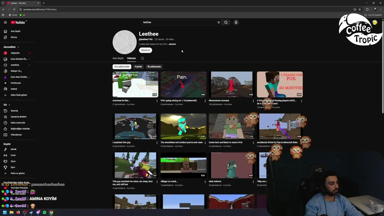Open Penthouse subscription channel

point(15,83)
